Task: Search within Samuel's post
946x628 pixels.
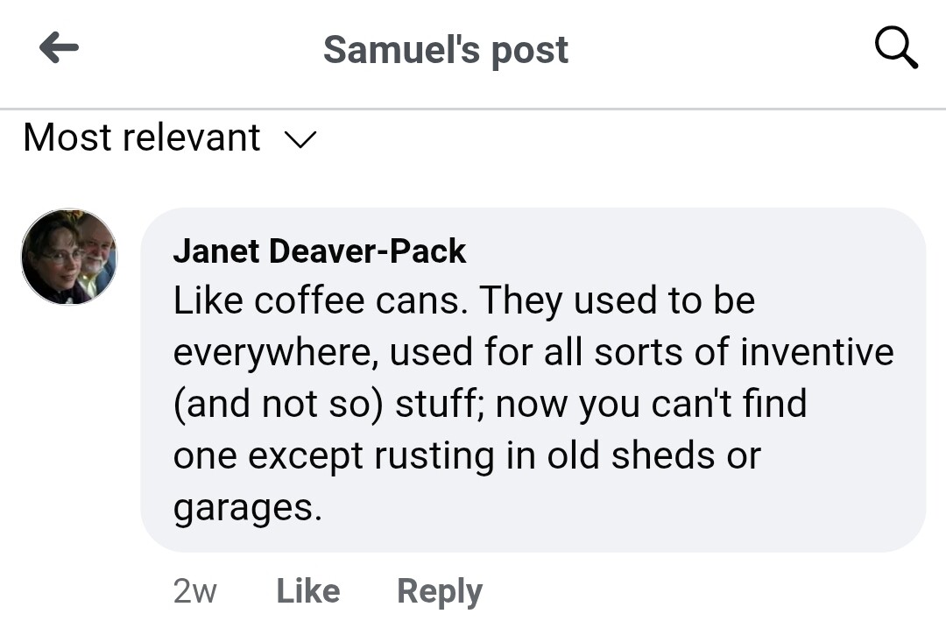Action: pos(896,48)
